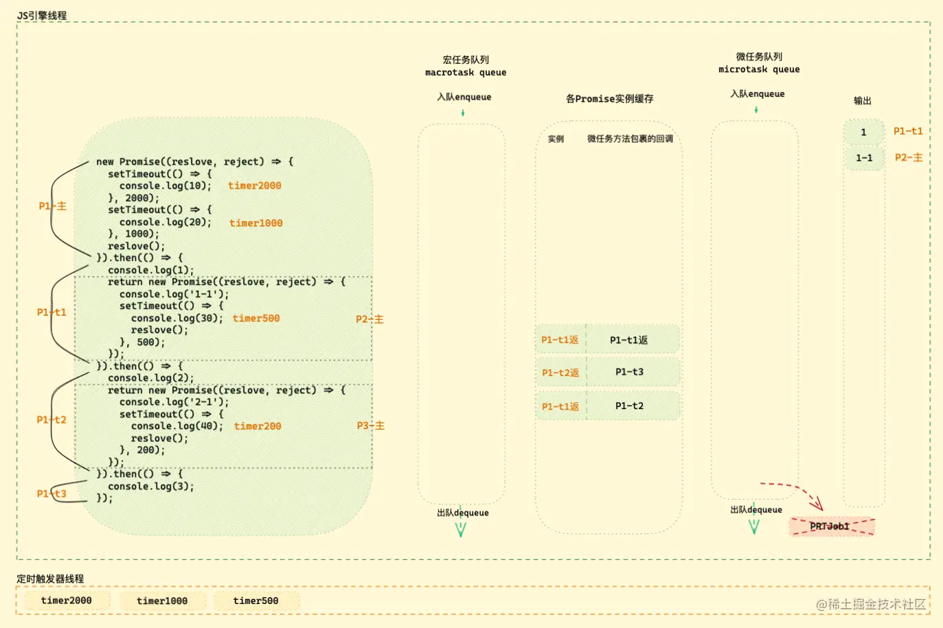
Task: Click the crossed-out 'PRTJob1' box
Action: coord(832,526)
